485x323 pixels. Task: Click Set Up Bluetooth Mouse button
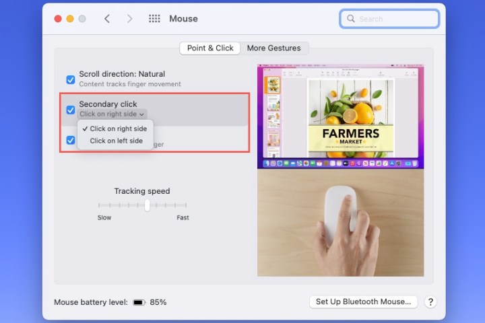tap(364, 301)
